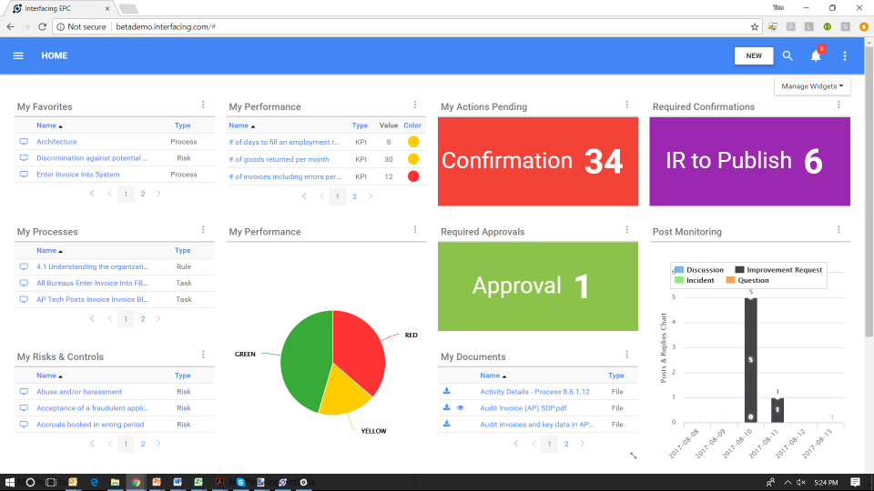Image resolution: width=874 pixels, height=491 pixels.
Task: Open Word from the taskbar
Action: click(178, 482)
